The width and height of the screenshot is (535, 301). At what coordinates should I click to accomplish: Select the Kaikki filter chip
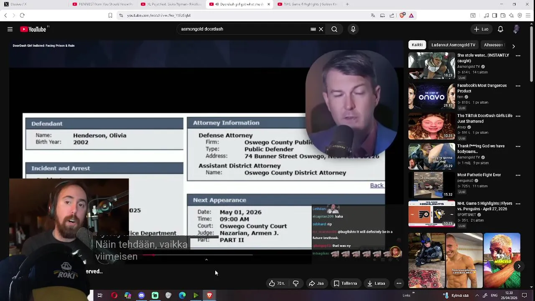pyautogui.click(x=417, y=45)
